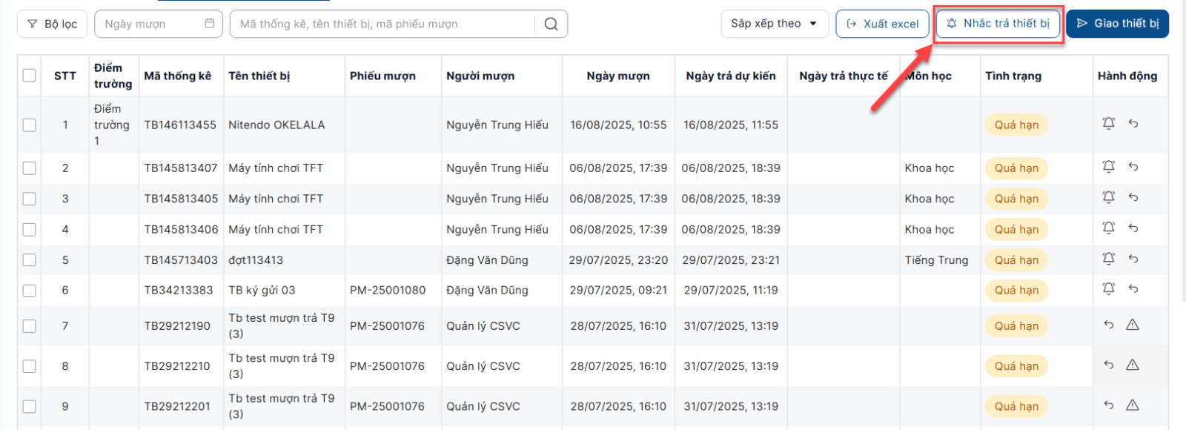1186x430 pixels.
Task: Click the return arrow for TB ký gửi 03
Action: point(1133,289)
